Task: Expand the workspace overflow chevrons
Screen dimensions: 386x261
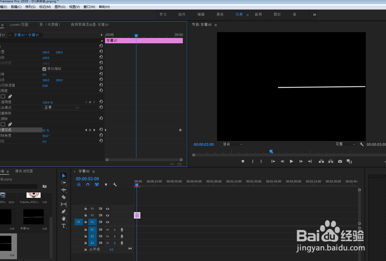Action: [315, 15]
